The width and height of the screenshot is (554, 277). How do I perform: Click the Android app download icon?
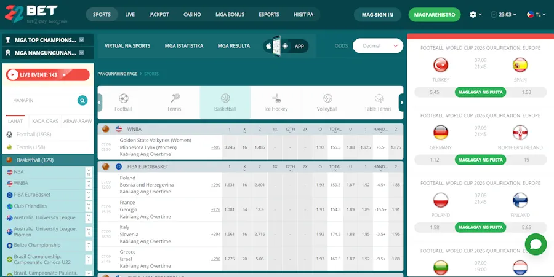pos(285,46)
